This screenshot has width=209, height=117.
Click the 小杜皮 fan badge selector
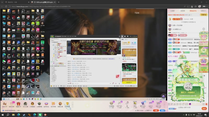tap(172, 109)
